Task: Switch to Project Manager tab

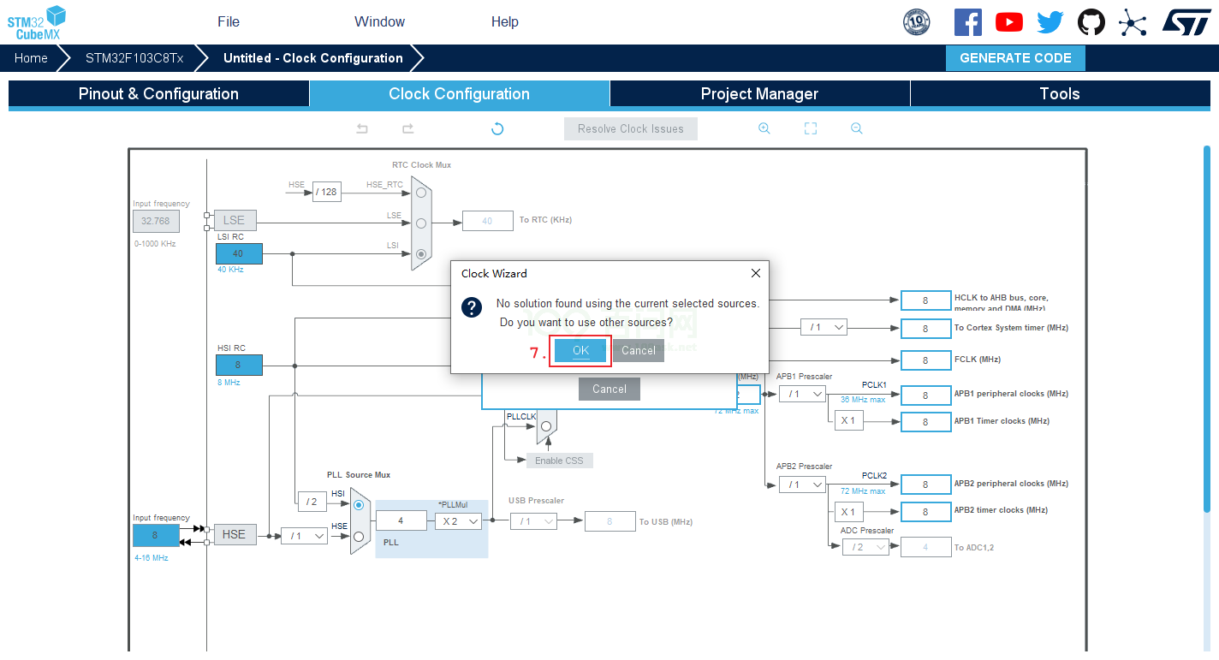Action: tap(760, 94)
